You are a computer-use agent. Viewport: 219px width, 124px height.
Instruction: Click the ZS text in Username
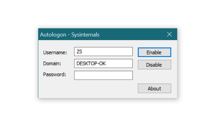tap(79, 52)
